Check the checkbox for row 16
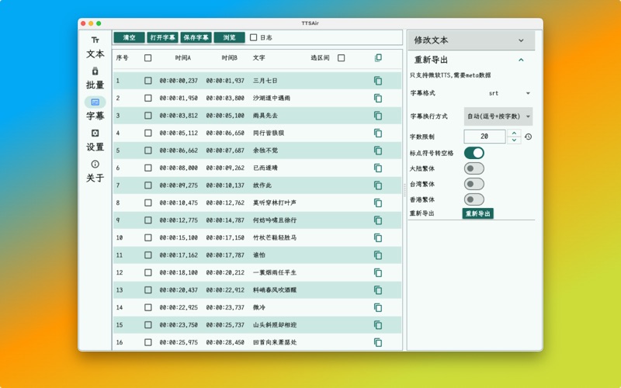 click(147, 342)
